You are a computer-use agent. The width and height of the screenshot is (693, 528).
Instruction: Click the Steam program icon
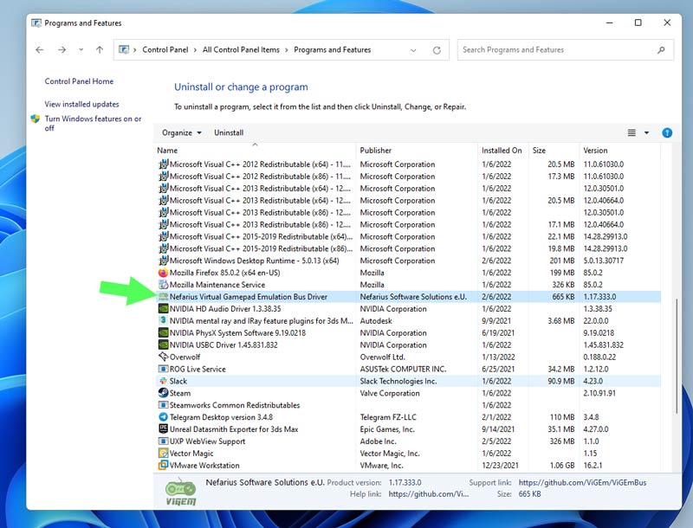pos(163,393)
